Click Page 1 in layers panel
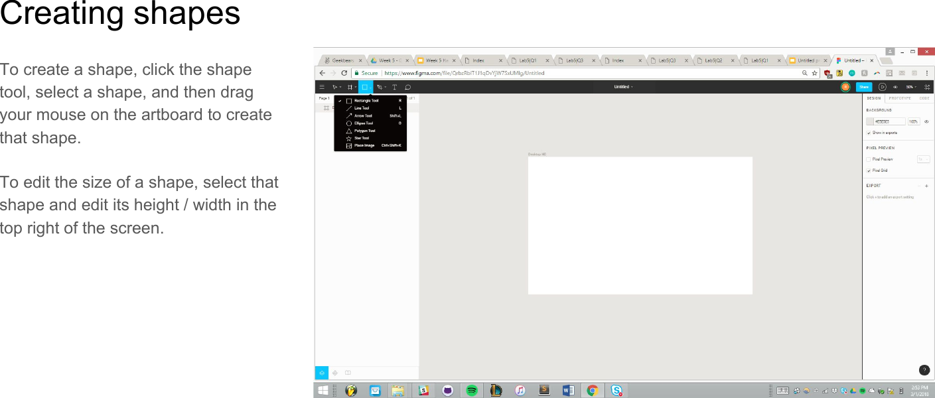935x398 pixels. coord(324,98)
